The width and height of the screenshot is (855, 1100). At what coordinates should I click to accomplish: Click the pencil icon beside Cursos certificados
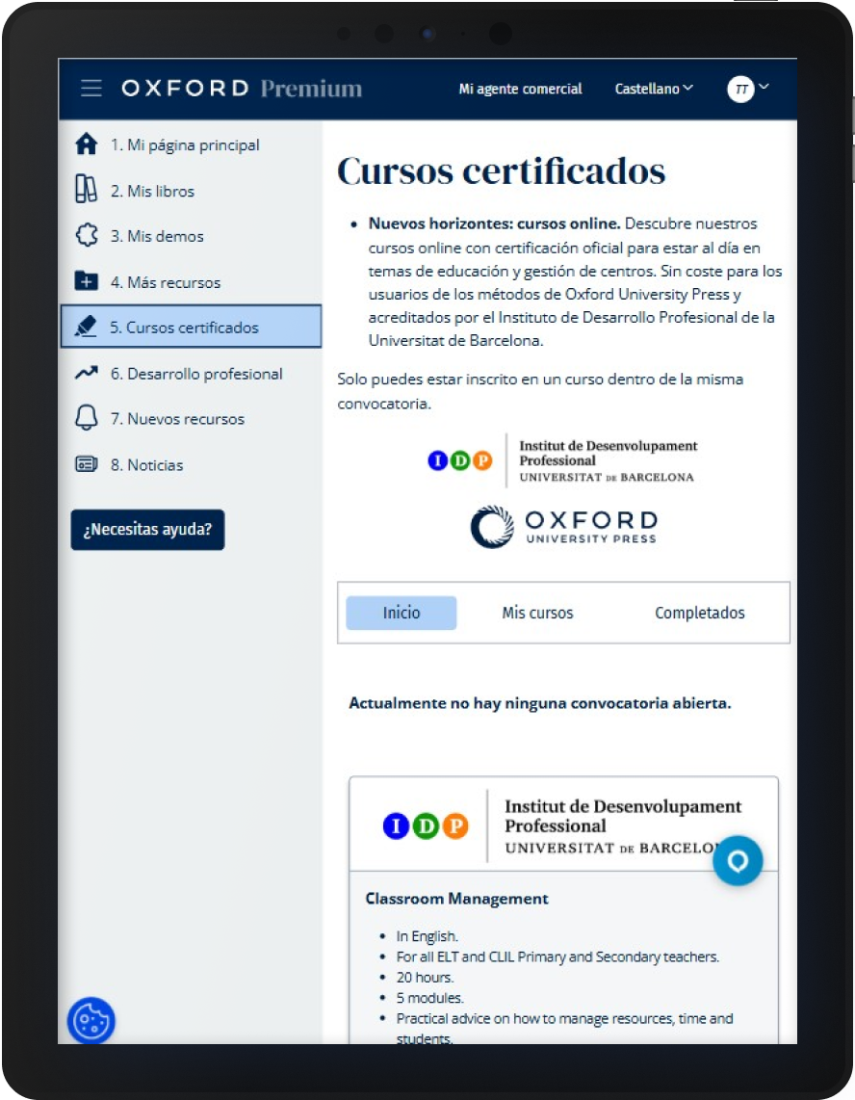click(x=86, y=327)
